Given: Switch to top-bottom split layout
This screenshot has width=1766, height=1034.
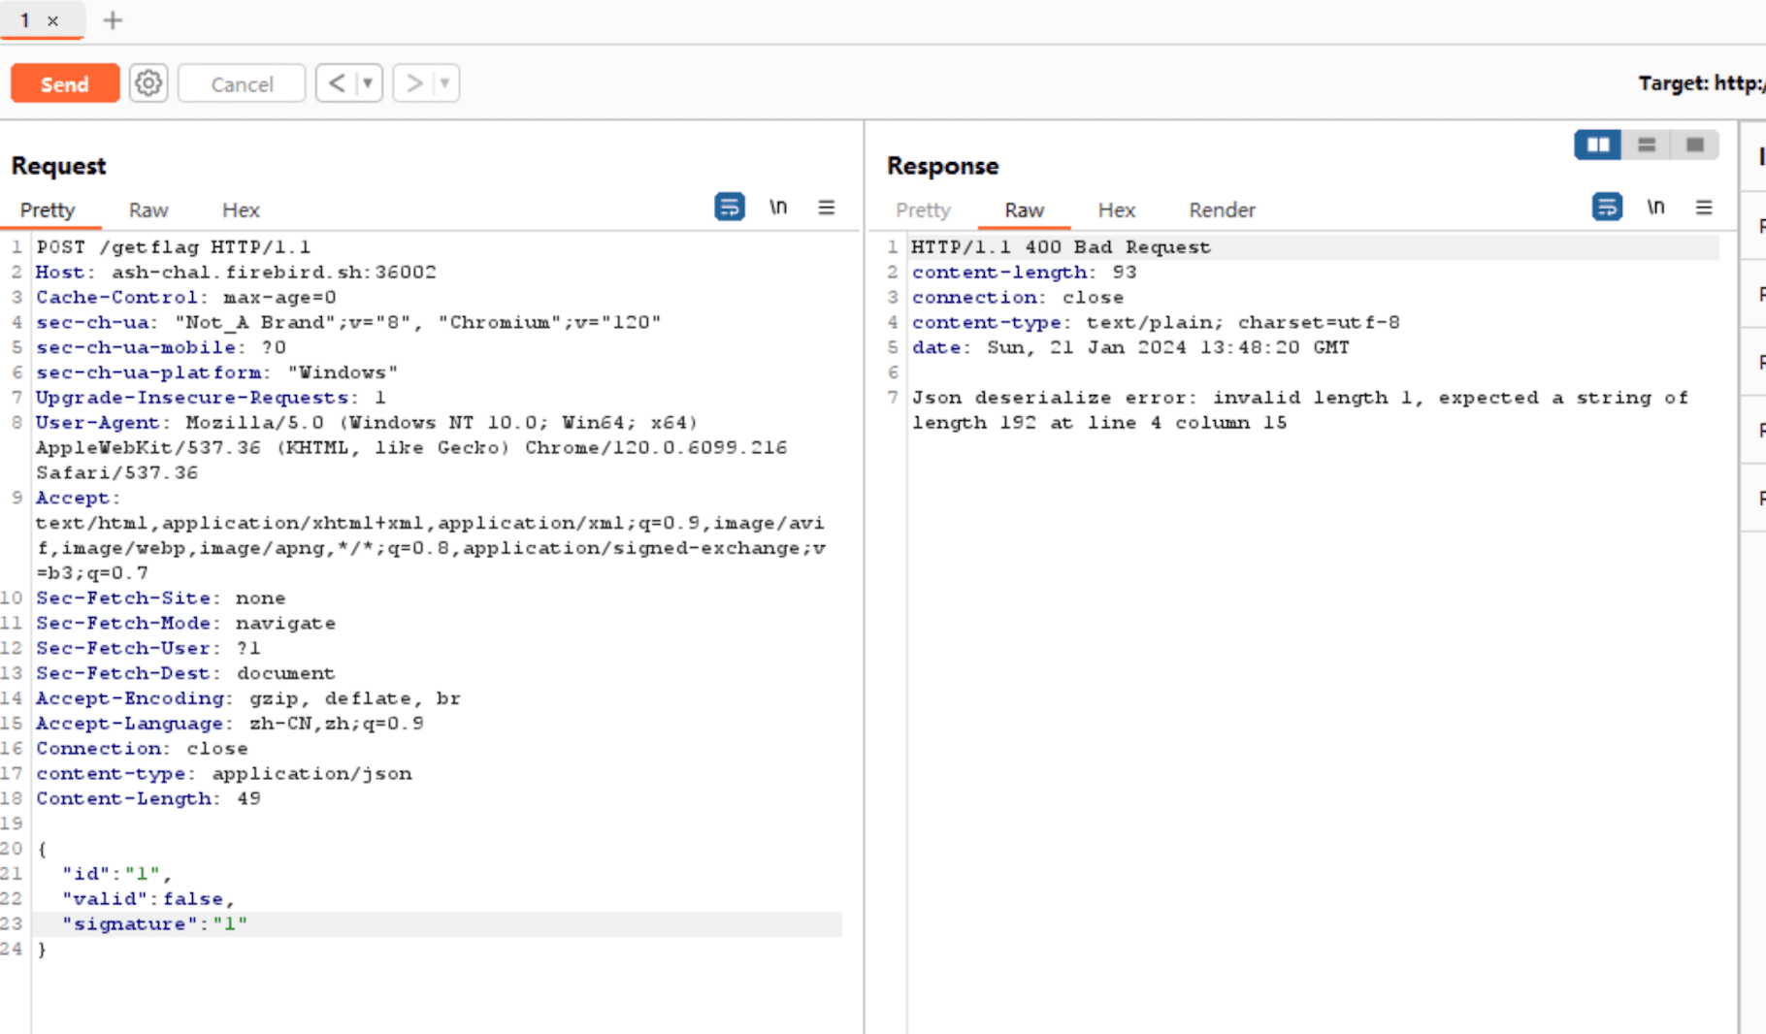Looking at the screenshot, I should pos(1646,145).
